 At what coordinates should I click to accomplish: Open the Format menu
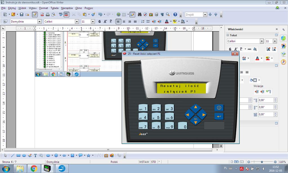pyautogui.click(x=44, y=8)
